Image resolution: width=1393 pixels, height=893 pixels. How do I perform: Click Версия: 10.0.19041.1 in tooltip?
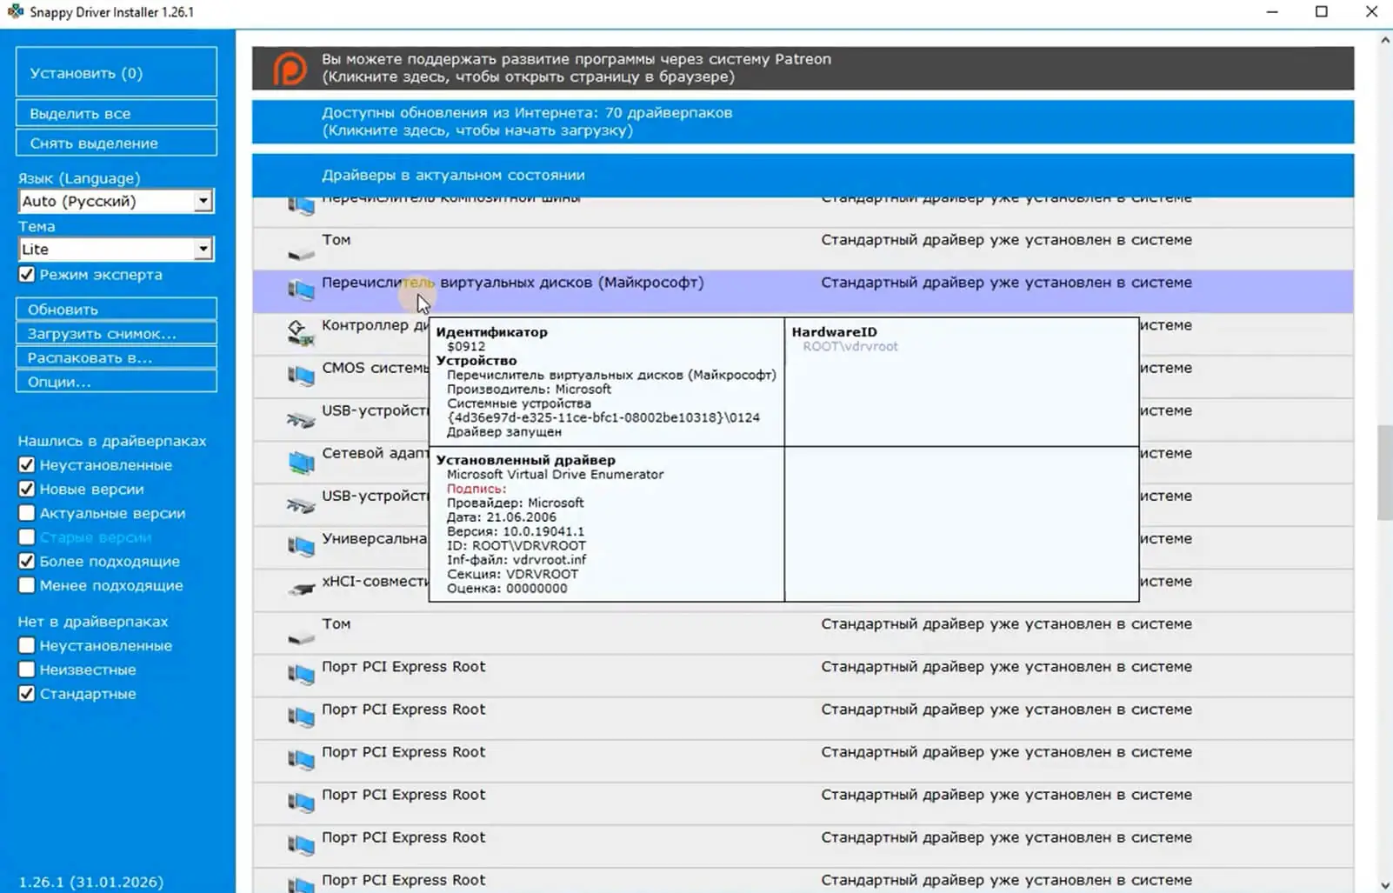coord(516,531)
